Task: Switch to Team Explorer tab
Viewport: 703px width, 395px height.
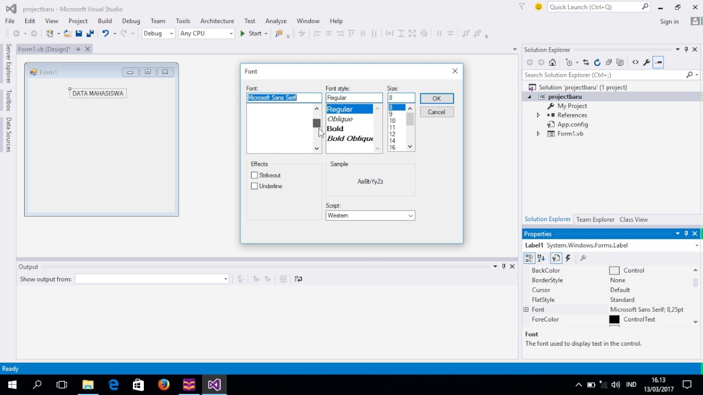Action: point(595,219)
